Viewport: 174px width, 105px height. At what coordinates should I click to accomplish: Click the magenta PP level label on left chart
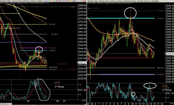[53, 48]
